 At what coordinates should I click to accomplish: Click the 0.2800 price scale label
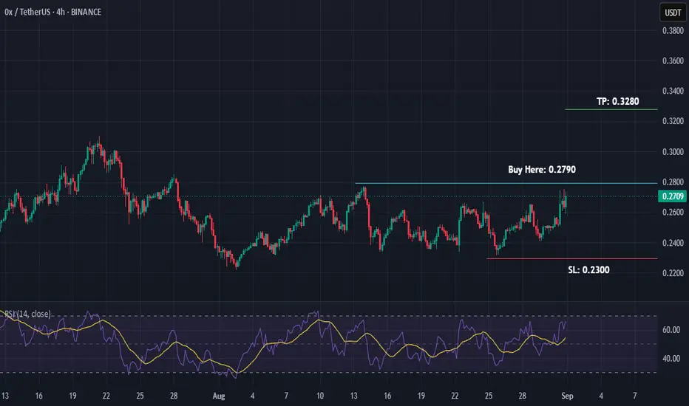[x=673, y=182]
